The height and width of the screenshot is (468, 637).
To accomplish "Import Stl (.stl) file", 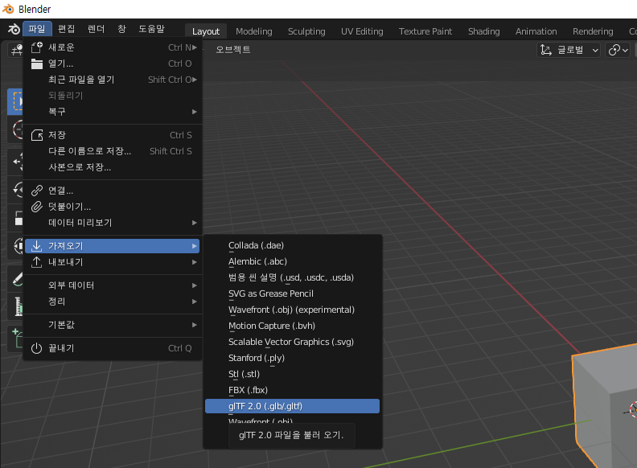I will [292, 374].
